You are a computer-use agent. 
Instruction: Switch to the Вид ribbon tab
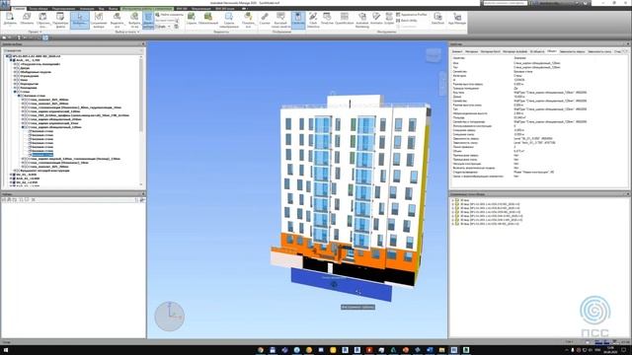102,9
